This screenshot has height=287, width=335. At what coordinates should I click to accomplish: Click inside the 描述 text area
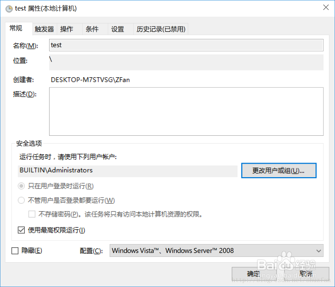click(x=186, y=111)
